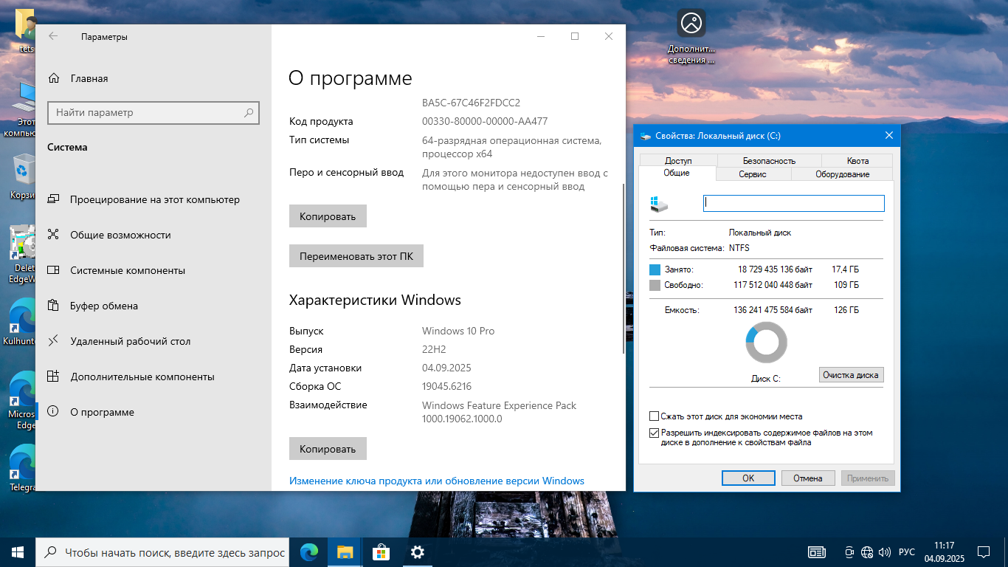
Task: Click the version value 22H2
Action: pos(434,349)
